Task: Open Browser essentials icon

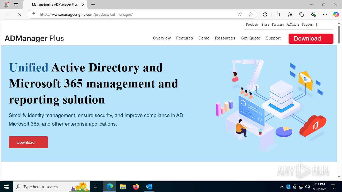Action: 313,14
